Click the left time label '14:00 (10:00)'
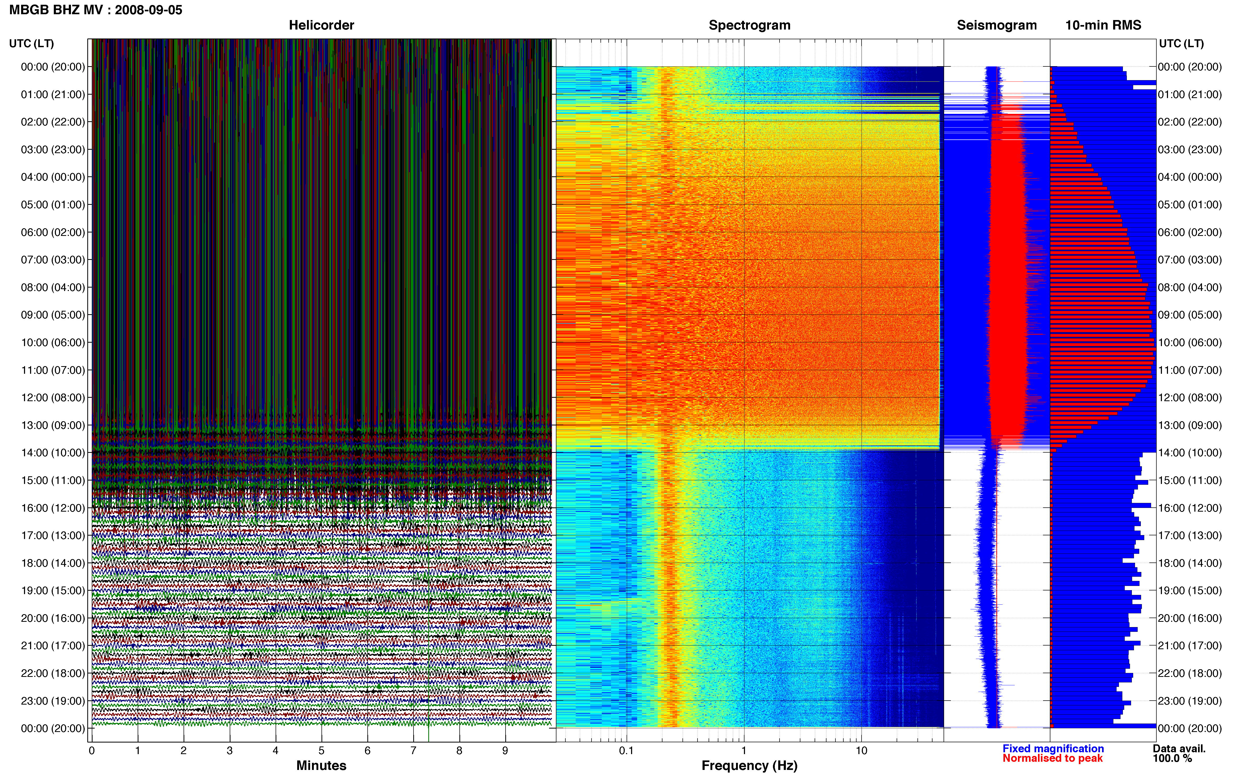 point(53,453)
